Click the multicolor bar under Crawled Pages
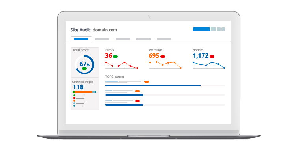Image resolution: width=290 pixels, height=152 pixels. point(85,92)
